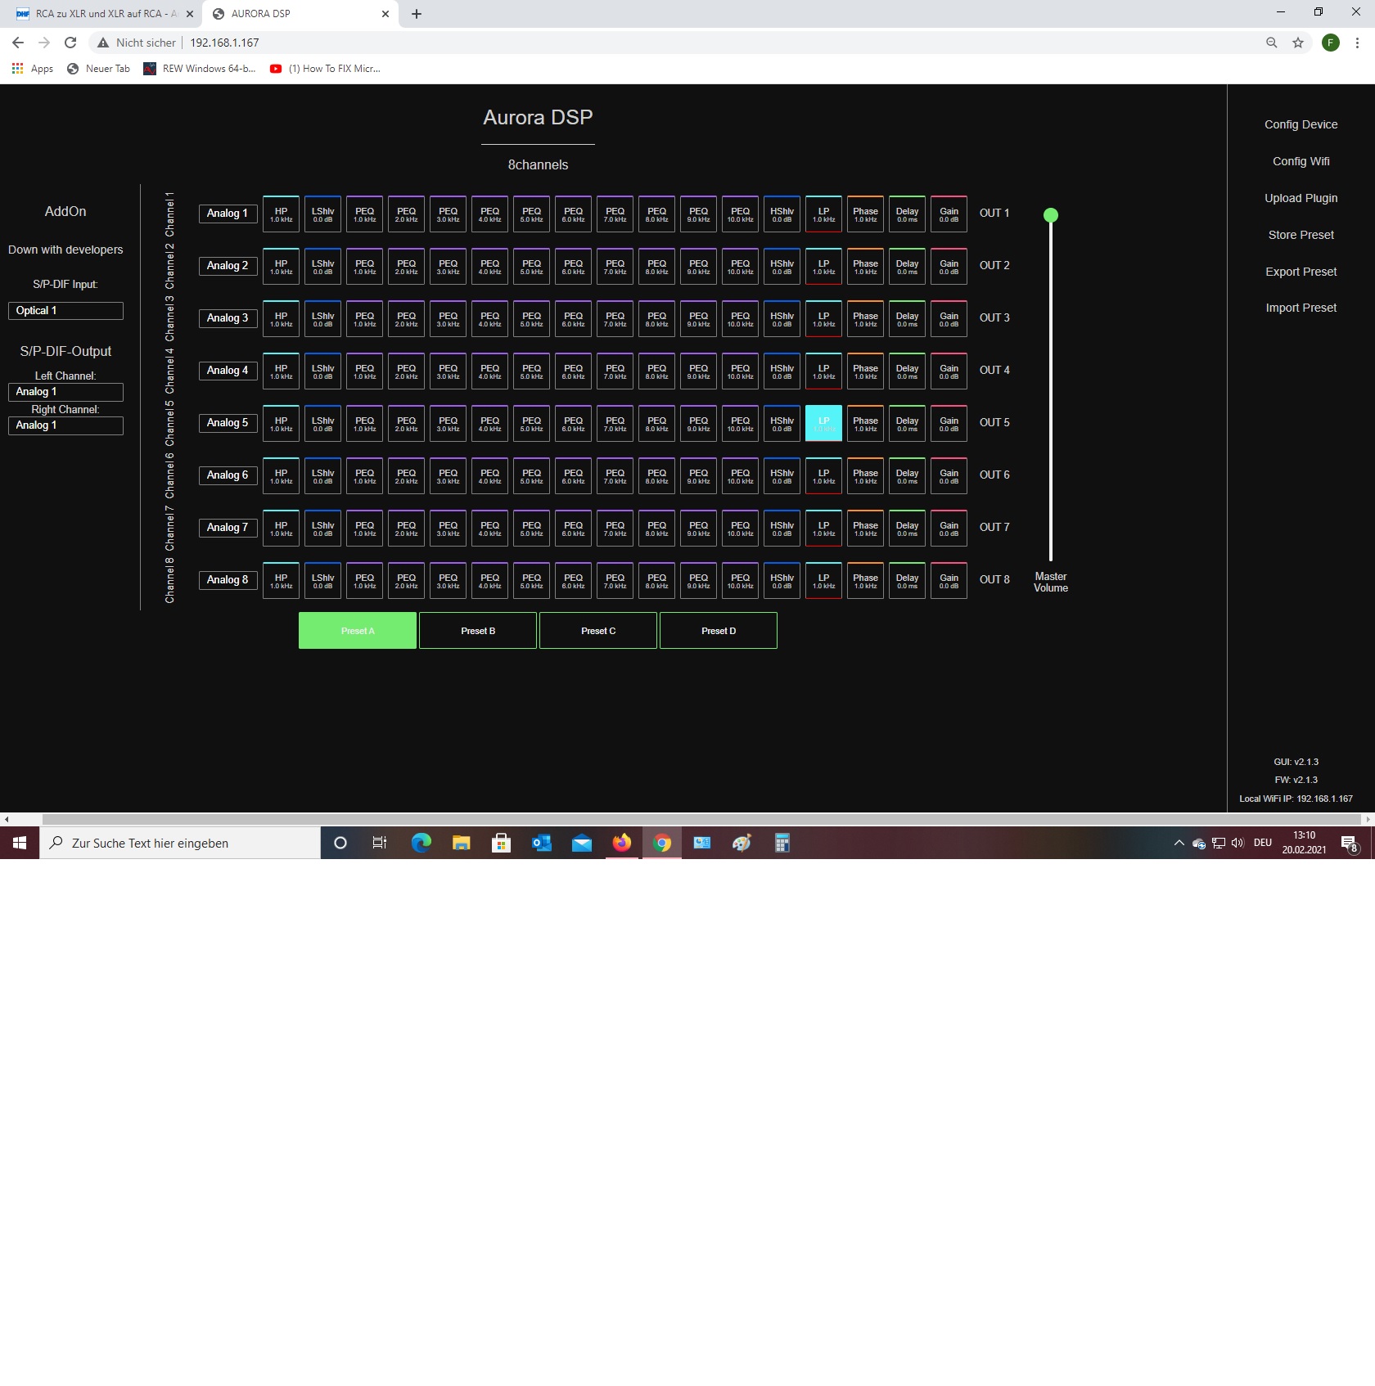Open the Gain block for OUT 8
Viewport: 1375px width, 1386px height.
pyautogui.click(x=949, y=581)
